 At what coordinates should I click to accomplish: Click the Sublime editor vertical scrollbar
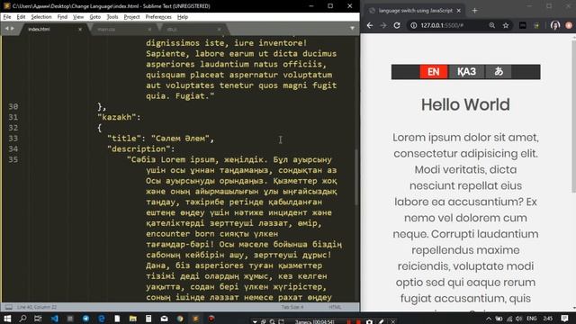click(x=356, y=177)
